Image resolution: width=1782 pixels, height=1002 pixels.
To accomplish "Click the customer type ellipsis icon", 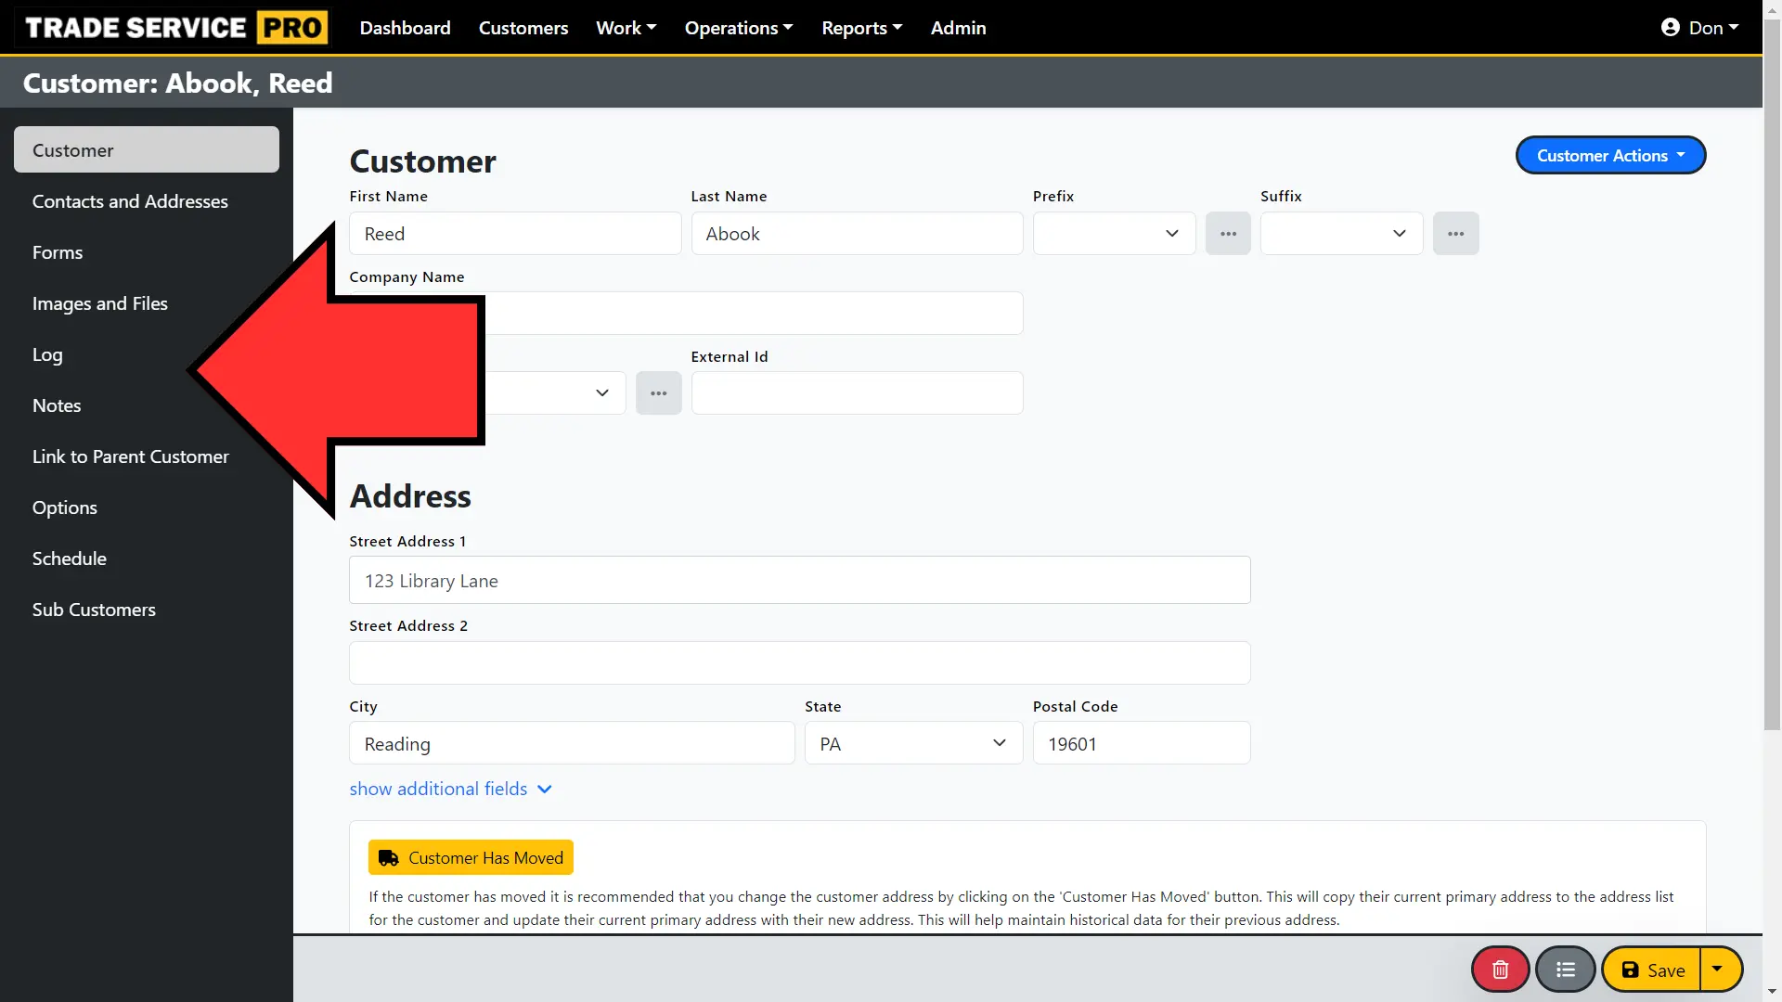I will coord(658,392).
